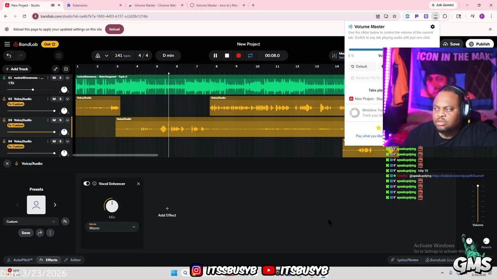The height and width of the screenshot is (279, 497).
Task: Edit the 141 bpm tempo field
Action: coord(123,55)
